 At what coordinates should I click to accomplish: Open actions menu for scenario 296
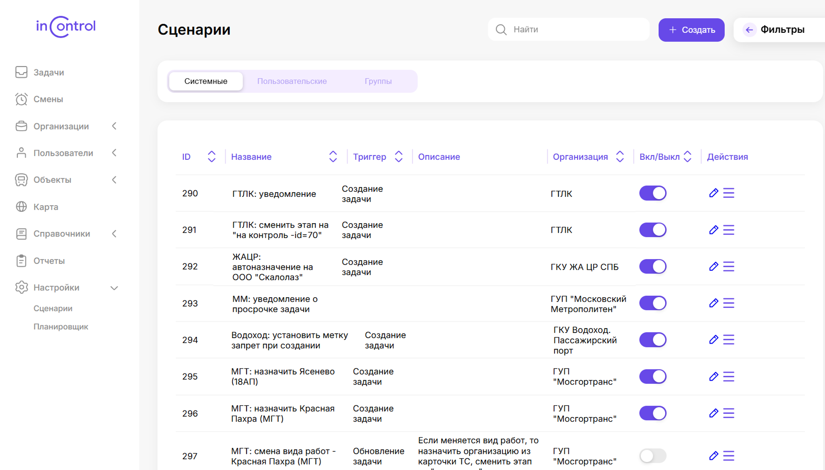click(x=729, y=413)
